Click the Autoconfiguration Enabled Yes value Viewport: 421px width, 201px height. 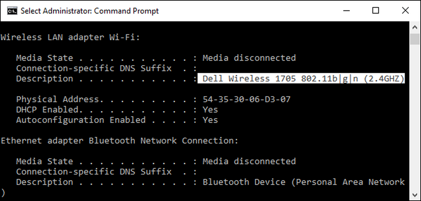[x=210, y=120]
